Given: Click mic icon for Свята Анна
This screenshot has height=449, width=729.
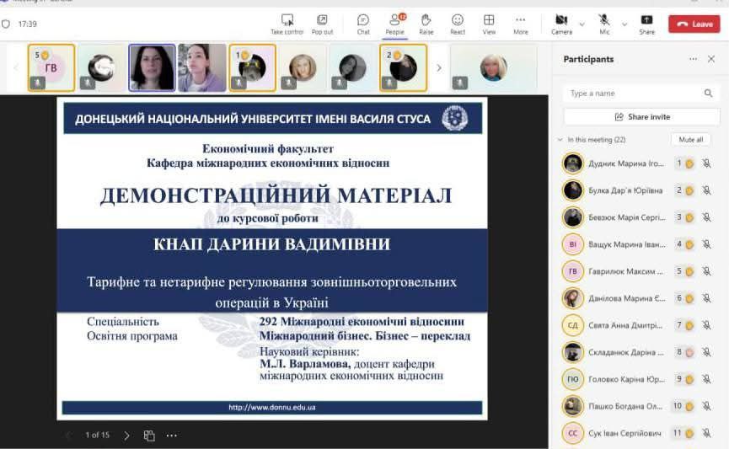Looking at the screenshot, I should pos(707,325).
